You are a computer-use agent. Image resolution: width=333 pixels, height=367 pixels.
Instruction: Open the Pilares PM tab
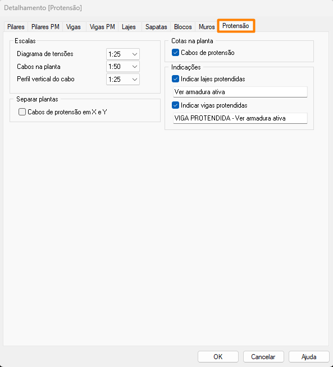point(45,27)
